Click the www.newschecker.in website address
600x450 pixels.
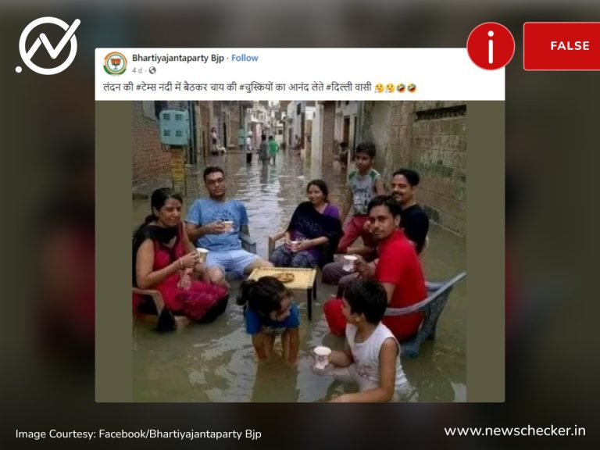tap(515, 431)
